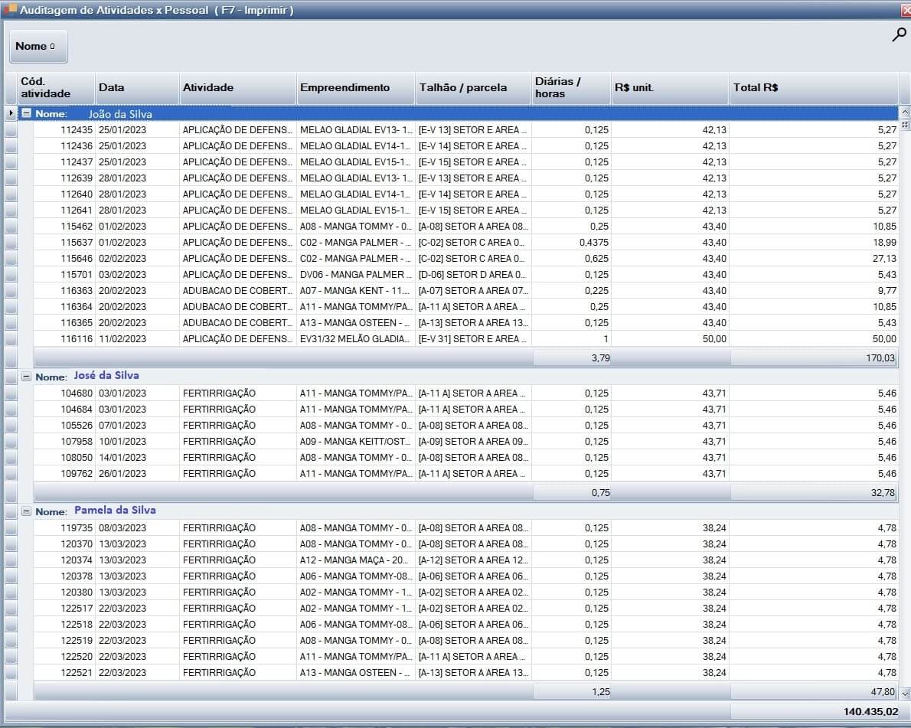Click the magnifying glass search icon
This screenshot has width=911, height=728.
click(x=899, y=35)
